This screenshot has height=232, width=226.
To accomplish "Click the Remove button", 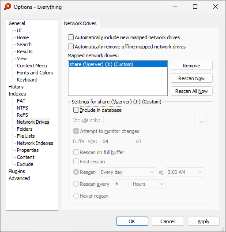I will [x=192, y=66].
